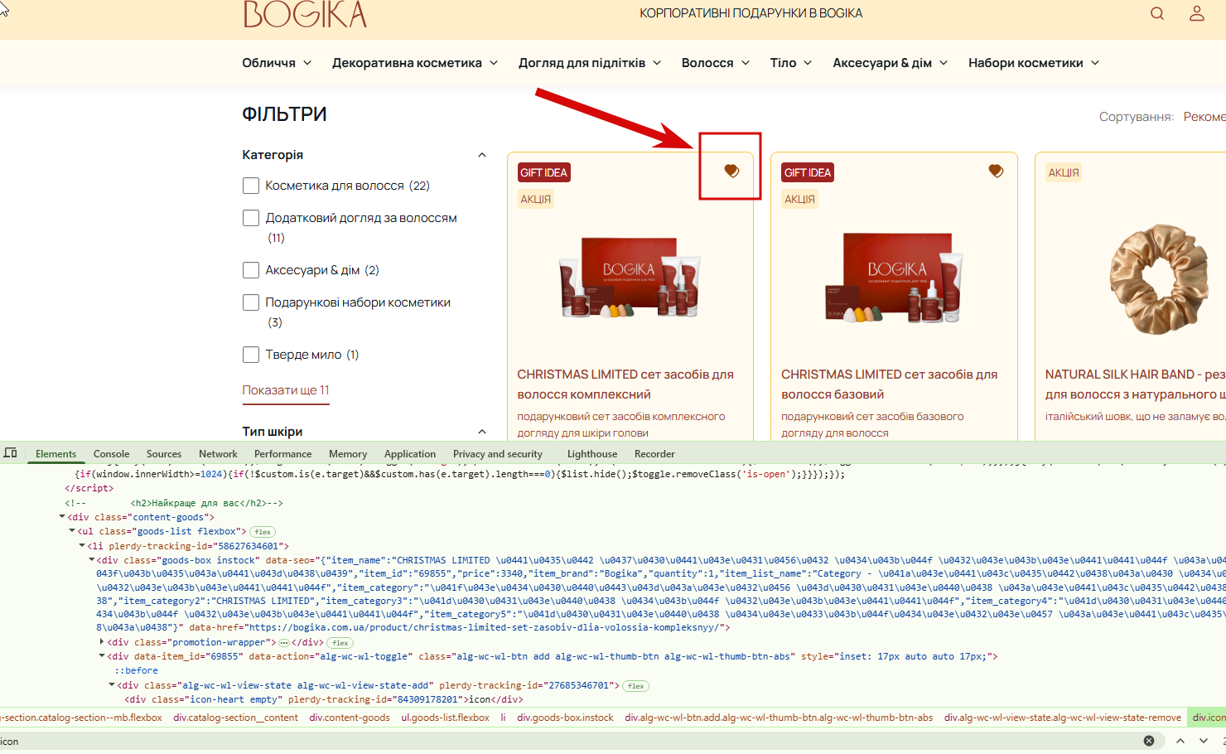Collapse the ul goods-list tree node

tap(72, 531)
